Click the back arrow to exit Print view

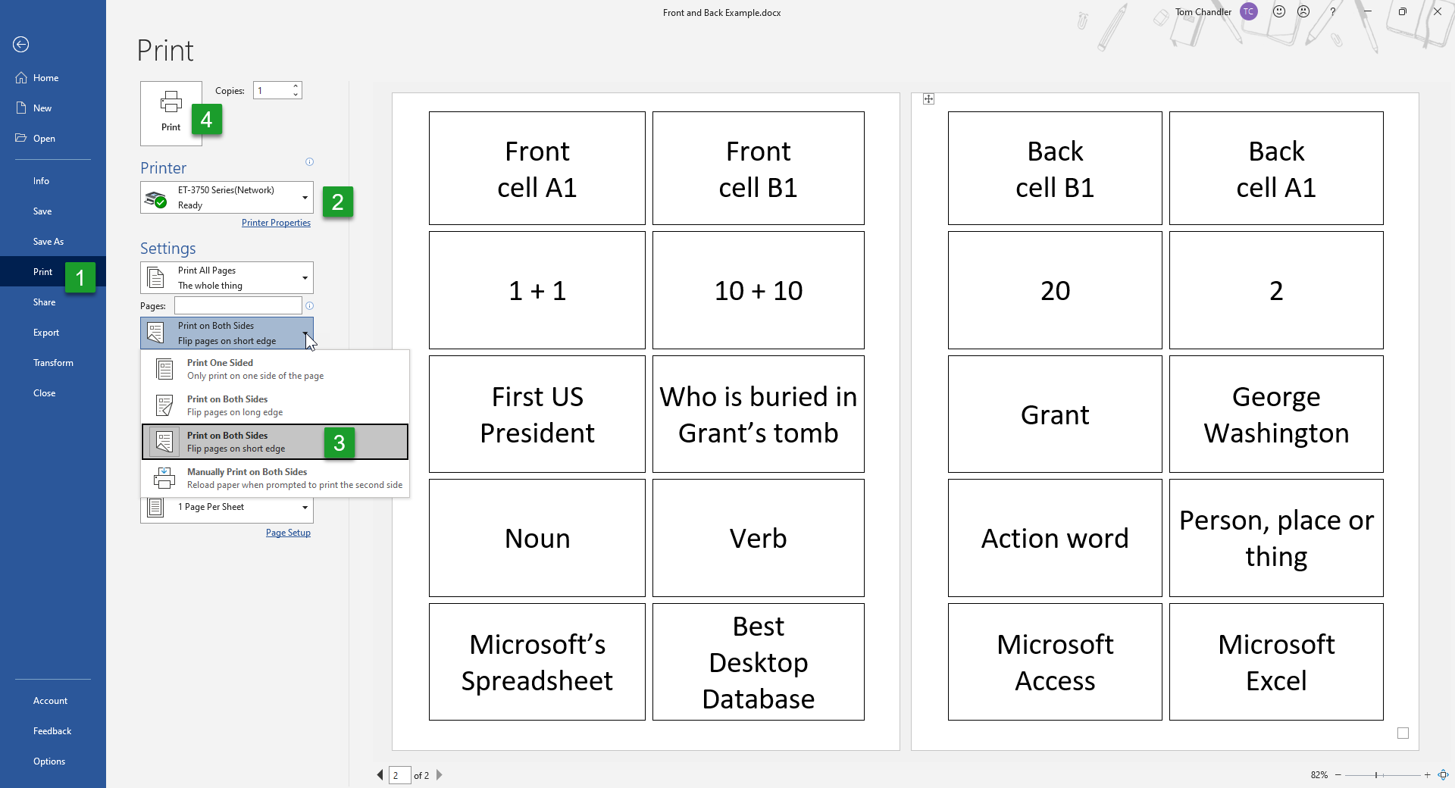click(20, 45)
